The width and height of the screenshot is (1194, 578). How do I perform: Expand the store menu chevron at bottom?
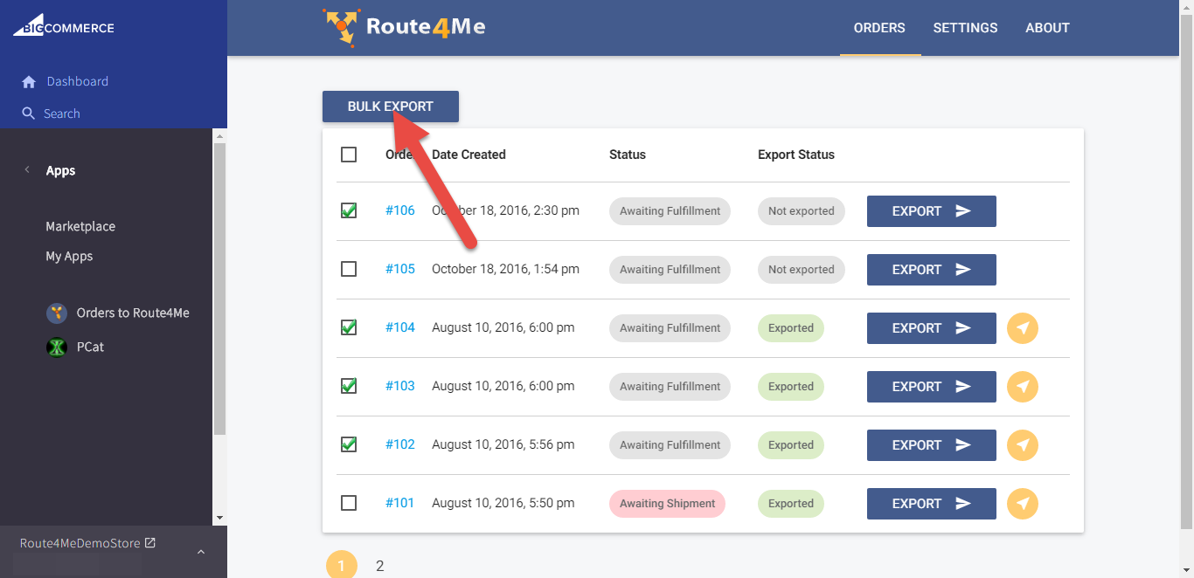(200, 552)
